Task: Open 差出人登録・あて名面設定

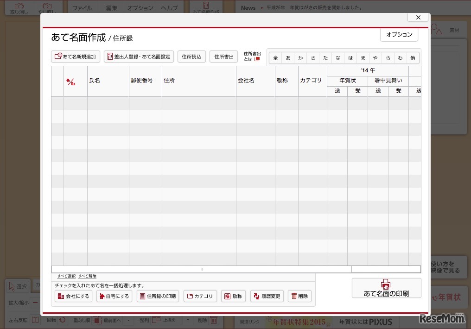Action: coord(139,57)
